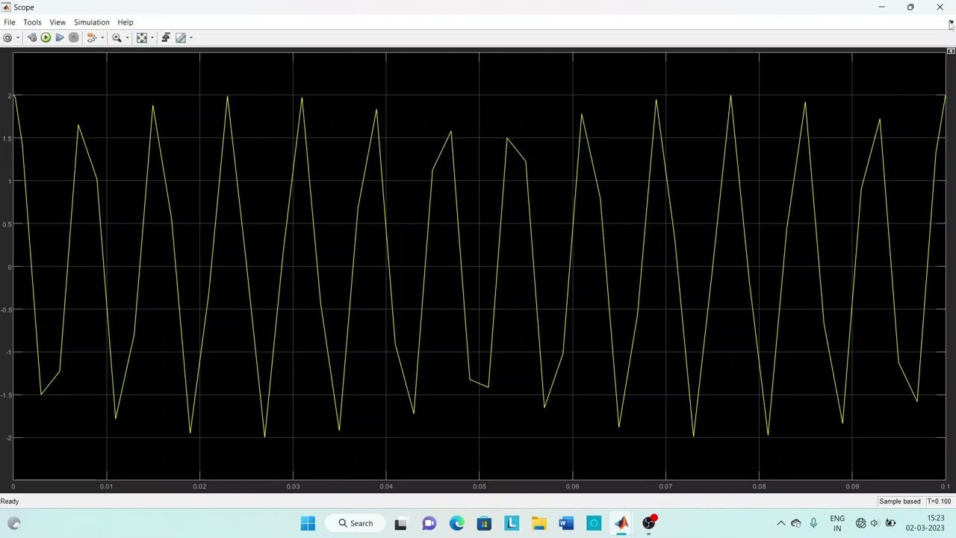Show hidden system tray icons chevron
The image size is (956, 538).
point(781,523)
